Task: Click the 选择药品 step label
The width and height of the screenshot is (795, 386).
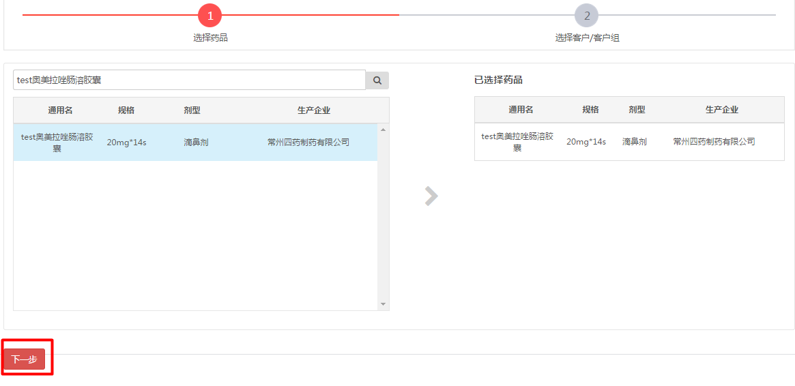Action: pos(210,38)
